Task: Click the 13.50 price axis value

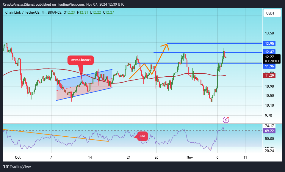Action: [269, 33]
